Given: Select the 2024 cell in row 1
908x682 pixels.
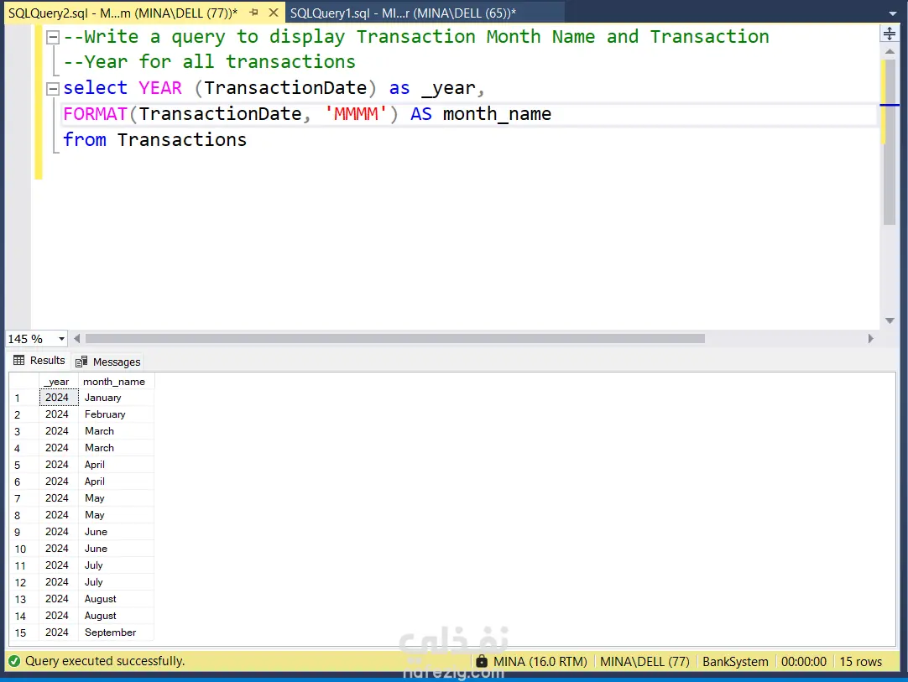Looking at the screenshot, I should (59, 398).
